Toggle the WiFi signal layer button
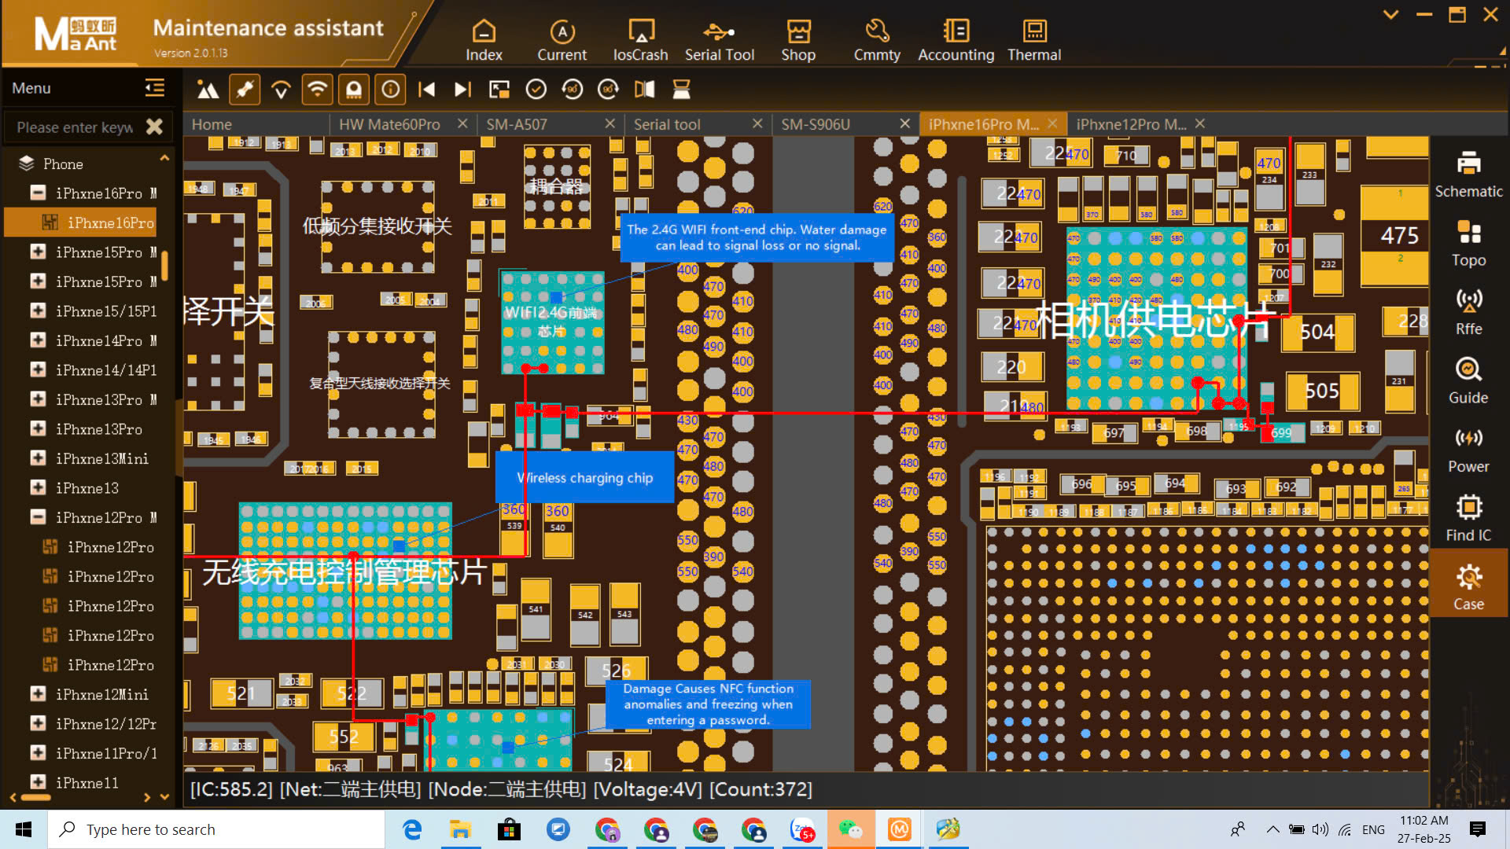The image size is (1510, 849). (x=317, y=90)
